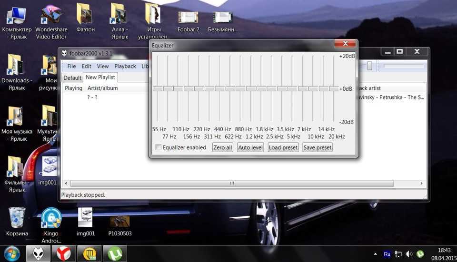Click the volume speaker tray icon
457x262 pixels.
[x=409, y=254]
